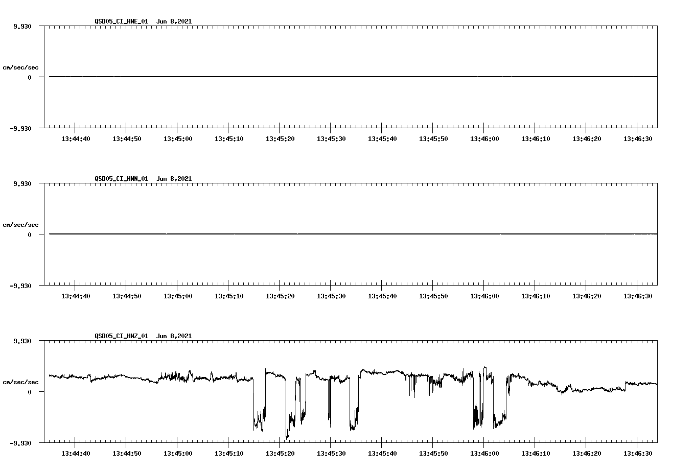Viewport: 694px width, 472px height.
Task: Click the flat HNN trace line at 13:45:50
Action: click(x=433, y=234)
